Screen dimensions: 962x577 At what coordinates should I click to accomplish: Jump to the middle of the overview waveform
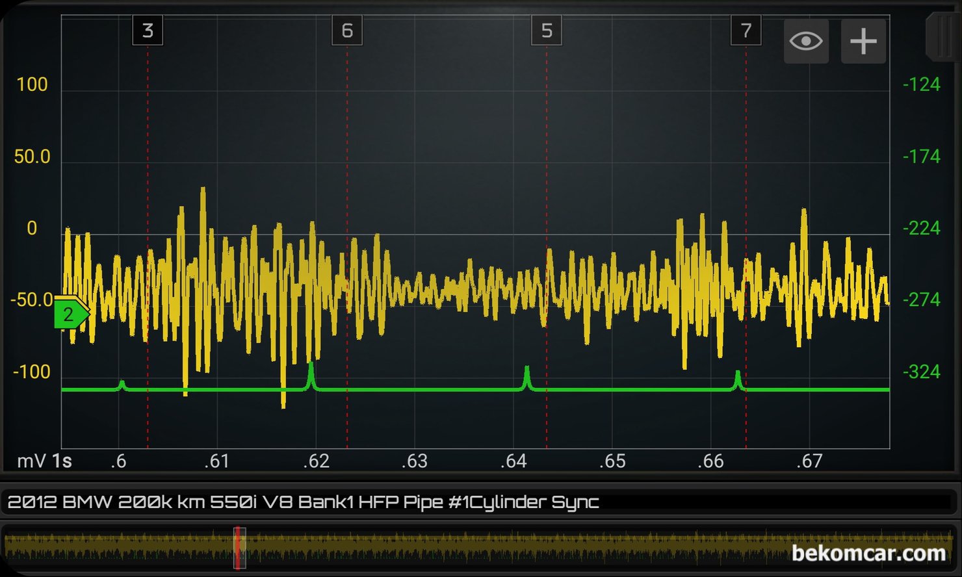point(480,548)
